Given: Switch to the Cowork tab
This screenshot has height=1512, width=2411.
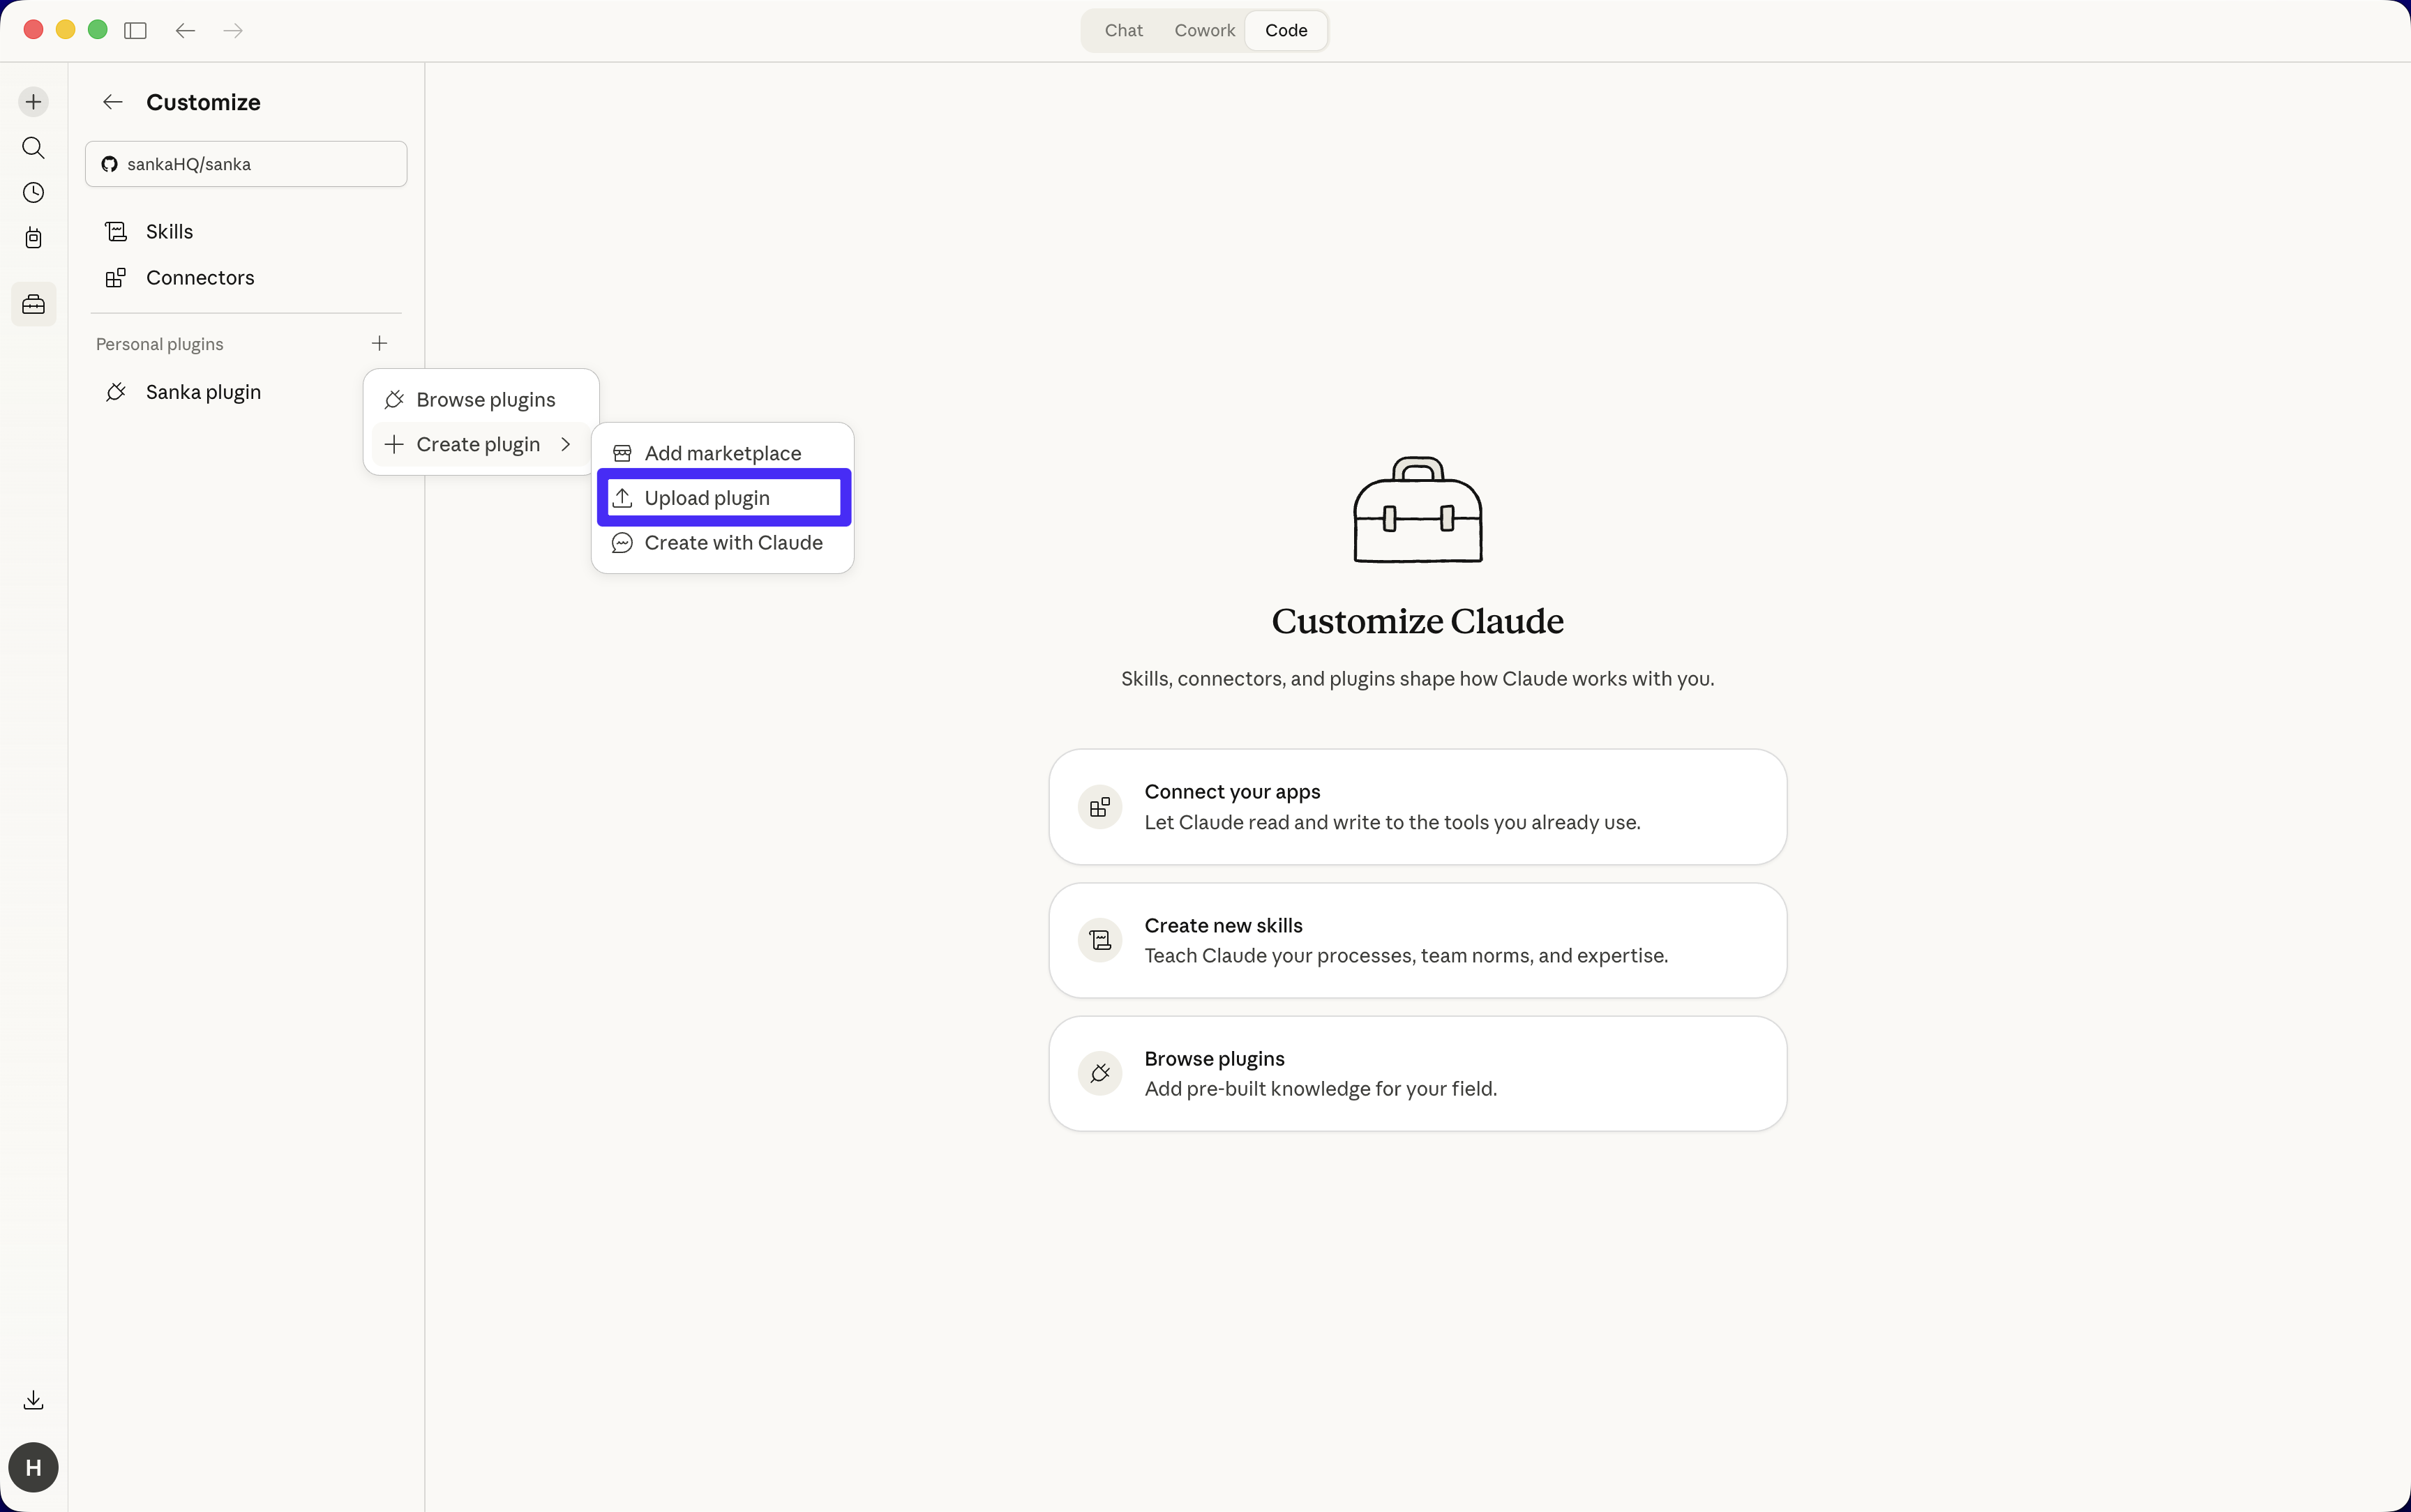Looking at the screenshot, I should pos(1203,30).
